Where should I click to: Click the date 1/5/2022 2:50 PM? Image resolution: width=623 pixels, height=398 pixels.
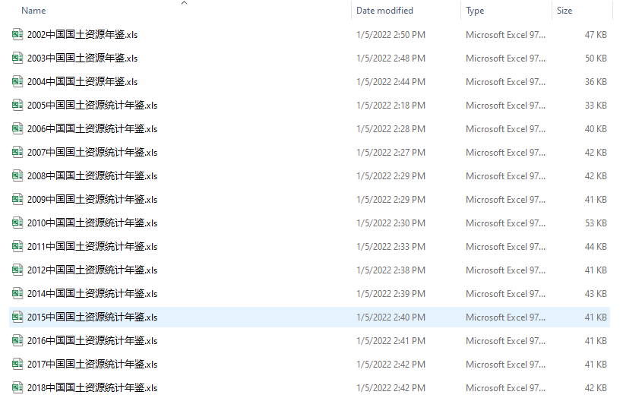point(391,34)
